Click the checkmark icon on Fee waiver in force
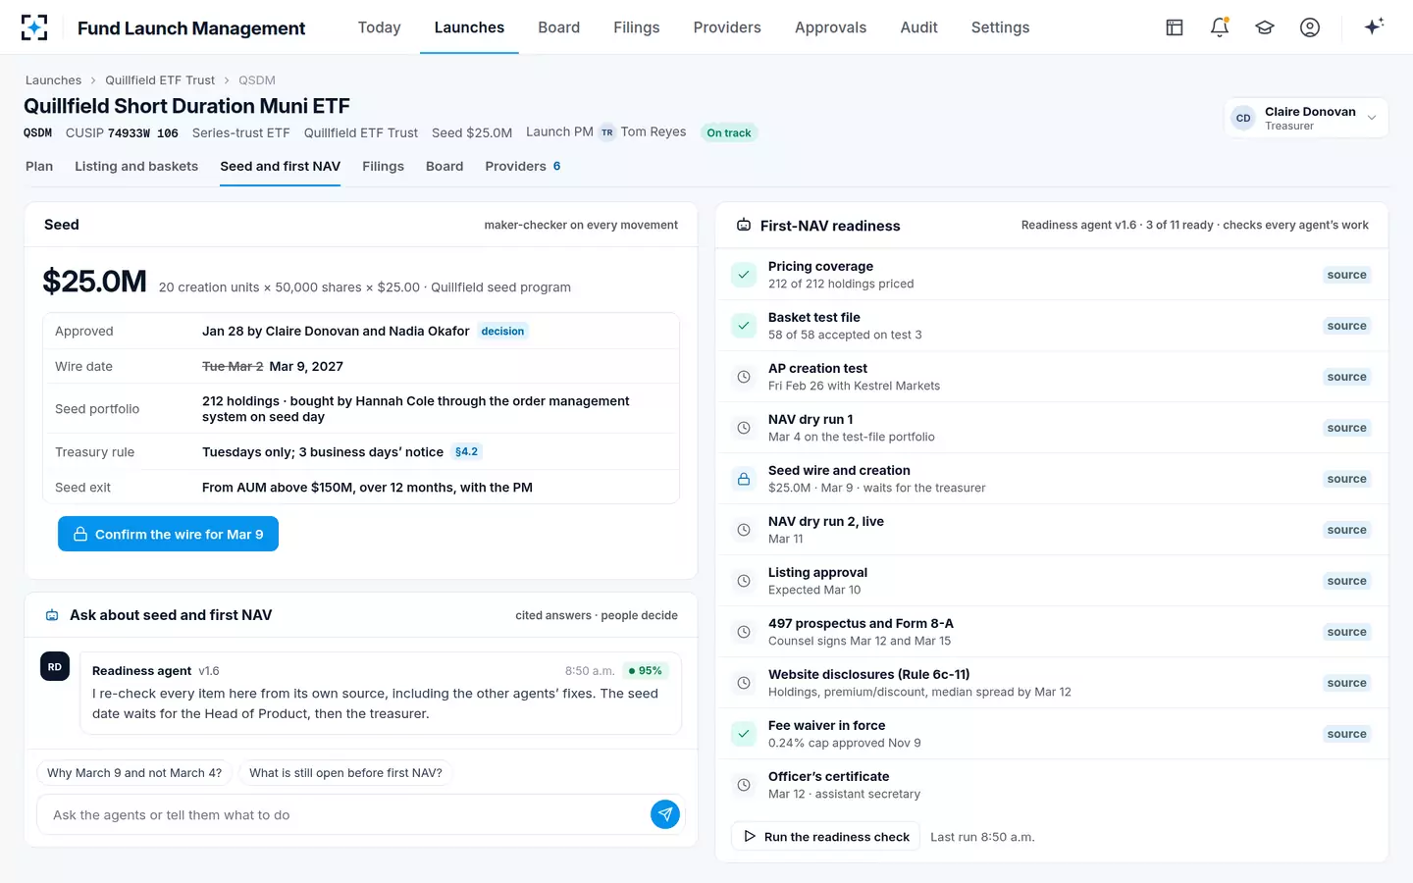Screen dimensions: 1413x883 click(x=744, y=734)
